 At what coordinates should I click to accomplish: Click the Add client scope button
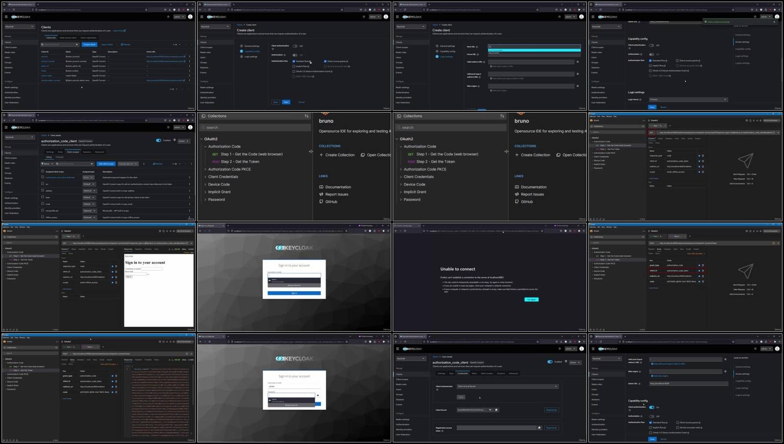point(106,164)
